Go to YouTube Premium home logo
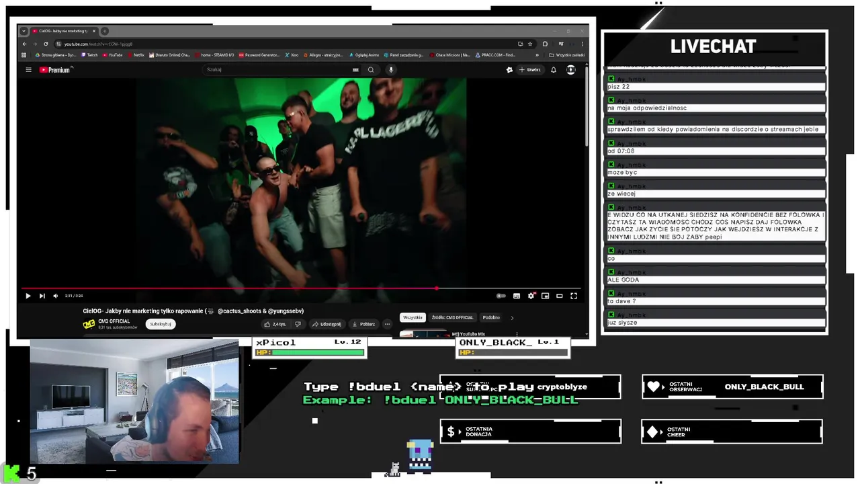The image size is (860, 484). point(55,70)
